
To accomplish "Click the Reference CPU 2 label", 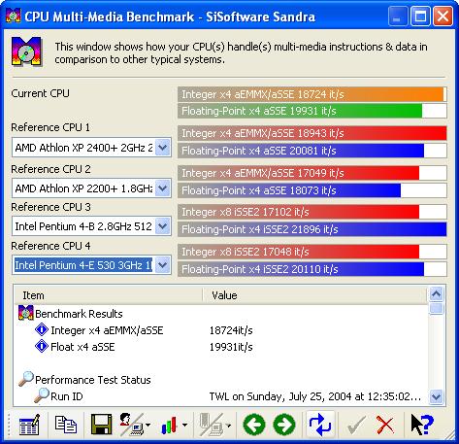I will [50, 169].
